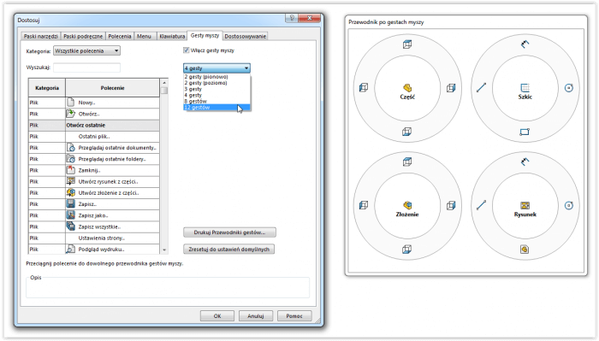
Task: Open the Kategoria dropdown
Action: click(x=86, y=50)
